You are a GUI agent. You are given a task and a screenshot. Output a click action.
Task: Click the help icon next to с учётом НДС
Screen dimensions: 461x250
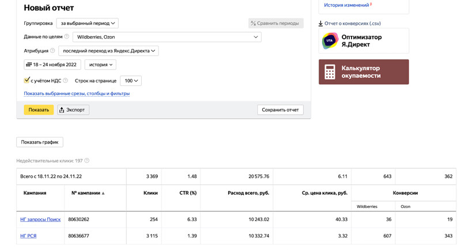65,80
